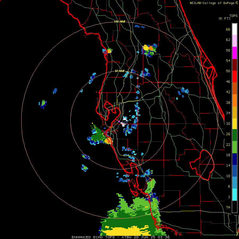Click the 42 legend value
The height and width of the screenshot is (239, 239).
pyautogui.click(x=228, y=92)
